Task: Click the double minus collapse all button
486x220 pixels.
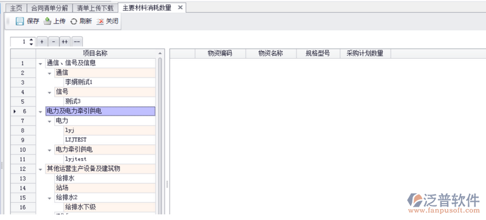Action: point(77,42)
